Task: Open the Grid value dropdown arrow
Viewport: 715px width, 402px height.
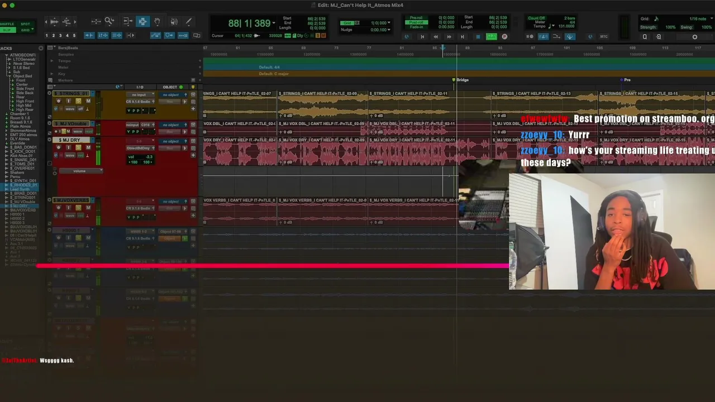Action: 389,23
